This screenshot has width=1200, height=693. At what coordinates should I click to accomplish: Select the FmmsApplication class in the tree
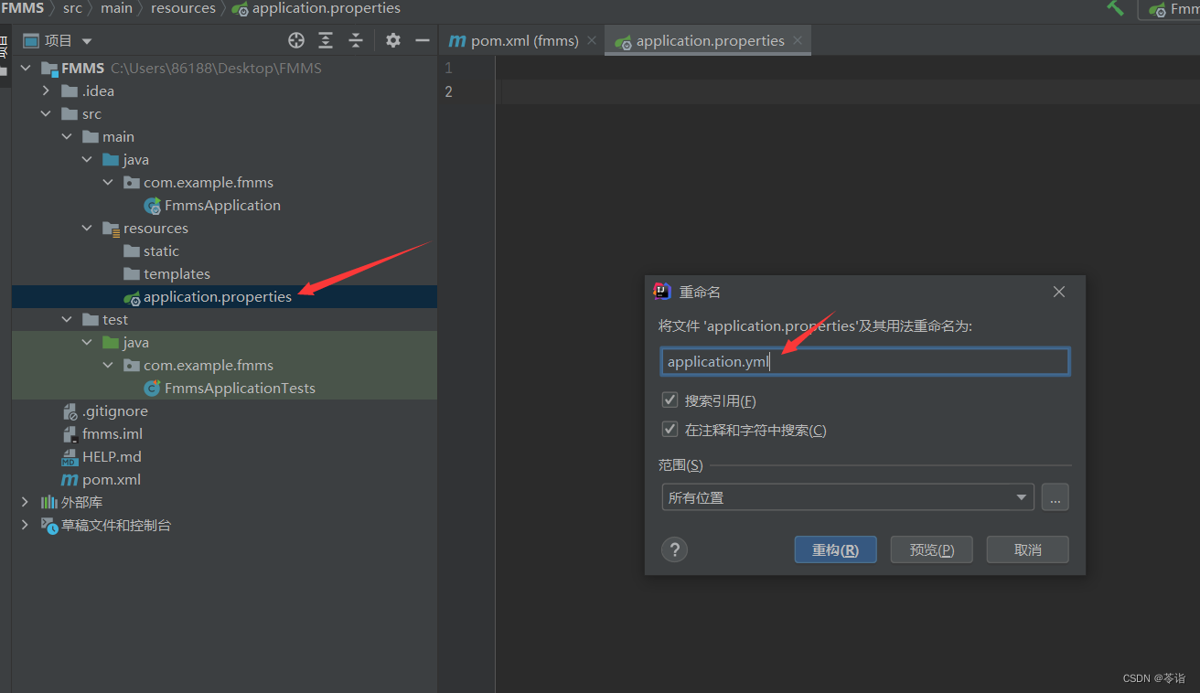click(x=222, y=206)
